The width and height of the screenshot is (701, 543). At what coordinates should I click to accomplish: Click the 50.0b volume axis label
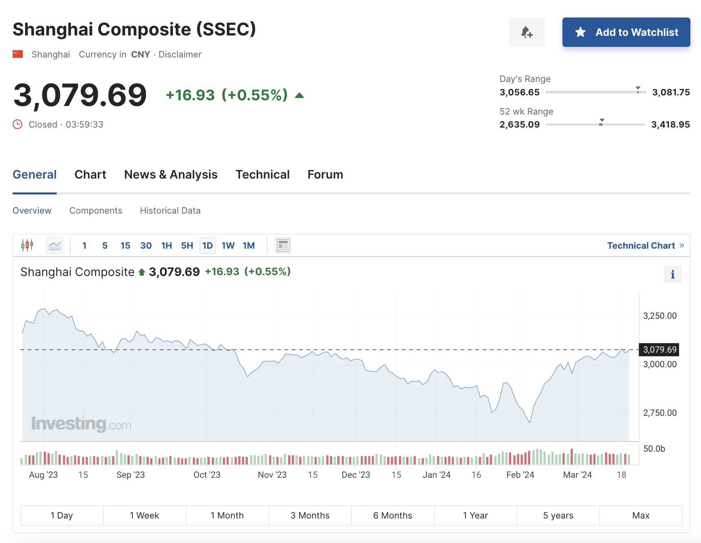(x=654, y=449)
